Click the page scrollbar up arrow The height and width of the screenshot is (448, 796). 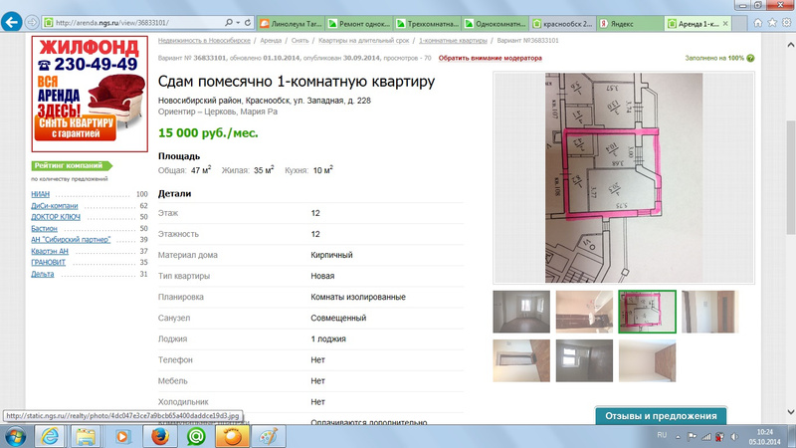click(790, 45)
